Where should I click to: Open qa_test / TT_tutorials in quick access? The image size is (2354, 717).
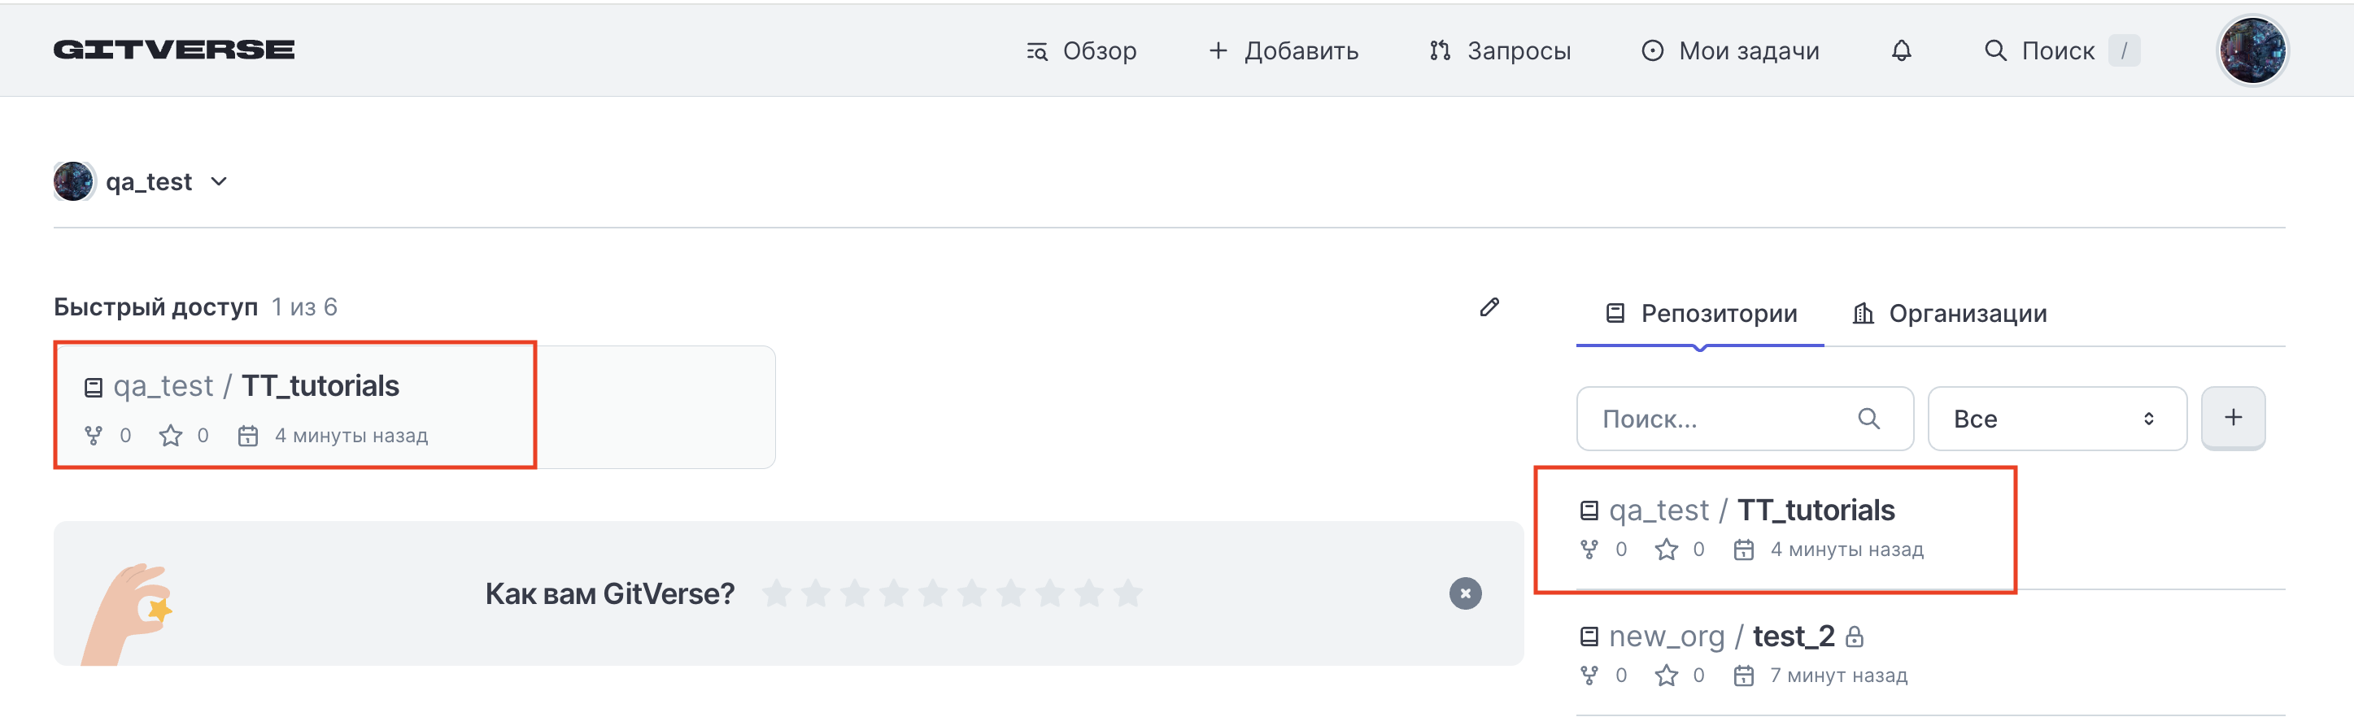point(256,385)
